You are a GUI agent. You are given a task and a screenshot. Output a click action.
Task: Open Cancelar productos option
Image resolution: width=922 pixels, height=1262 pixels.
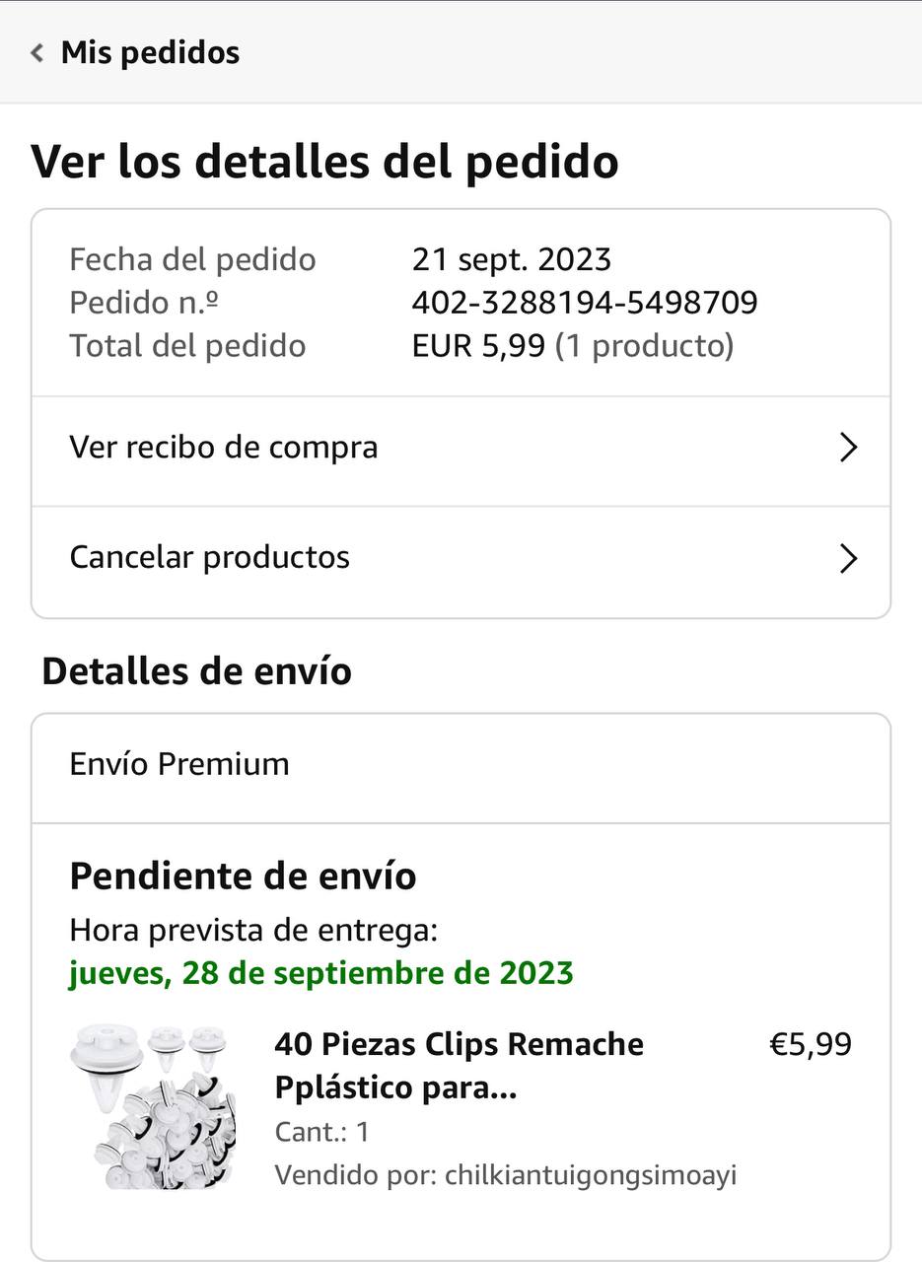[x=210, y=557]
